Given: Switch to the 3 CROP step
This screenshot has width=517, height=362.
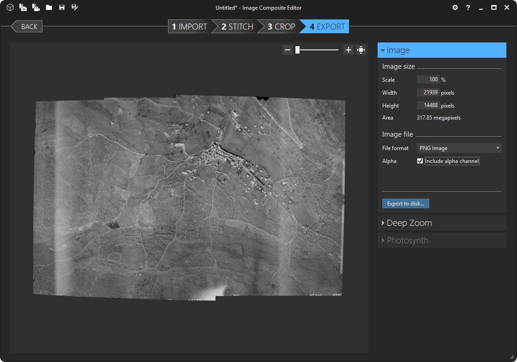Looking at the screenshot, I should 281,27.
